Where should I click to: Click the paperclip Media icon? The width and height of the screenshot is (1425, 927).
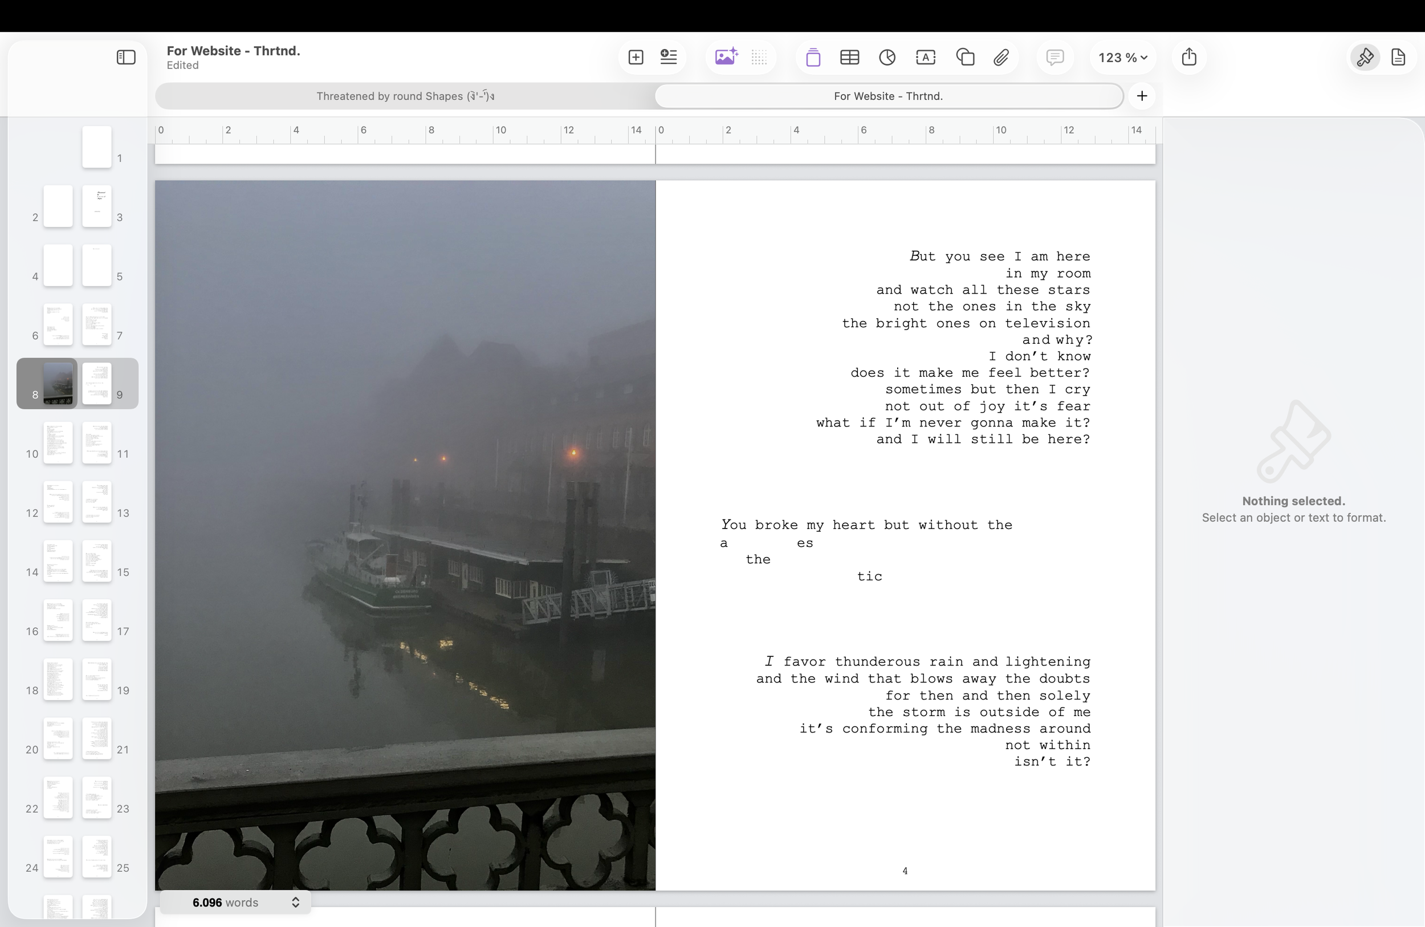coord(1001,58)
